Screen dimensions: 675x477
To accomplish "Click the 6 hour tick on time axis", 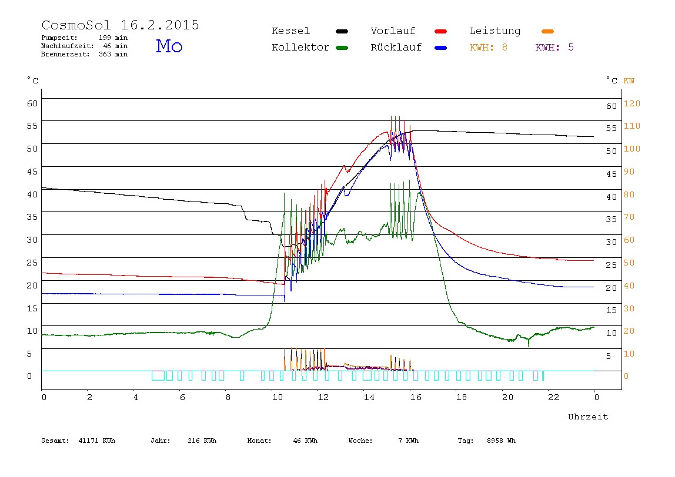I will 182,398.
